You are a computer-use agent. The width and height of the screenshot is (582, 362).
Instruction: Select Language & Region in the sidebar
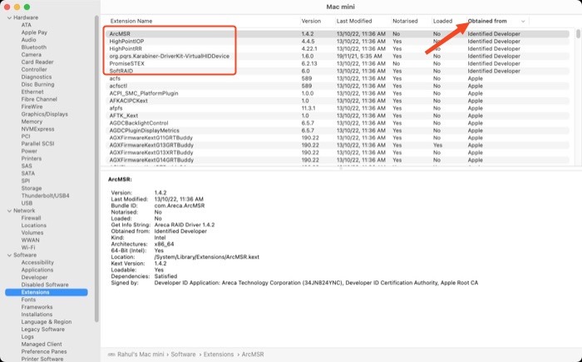[47, 322]
